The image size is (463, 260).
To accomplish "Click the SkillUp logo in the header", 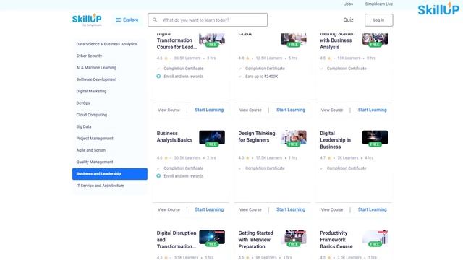I will [87, 19].
